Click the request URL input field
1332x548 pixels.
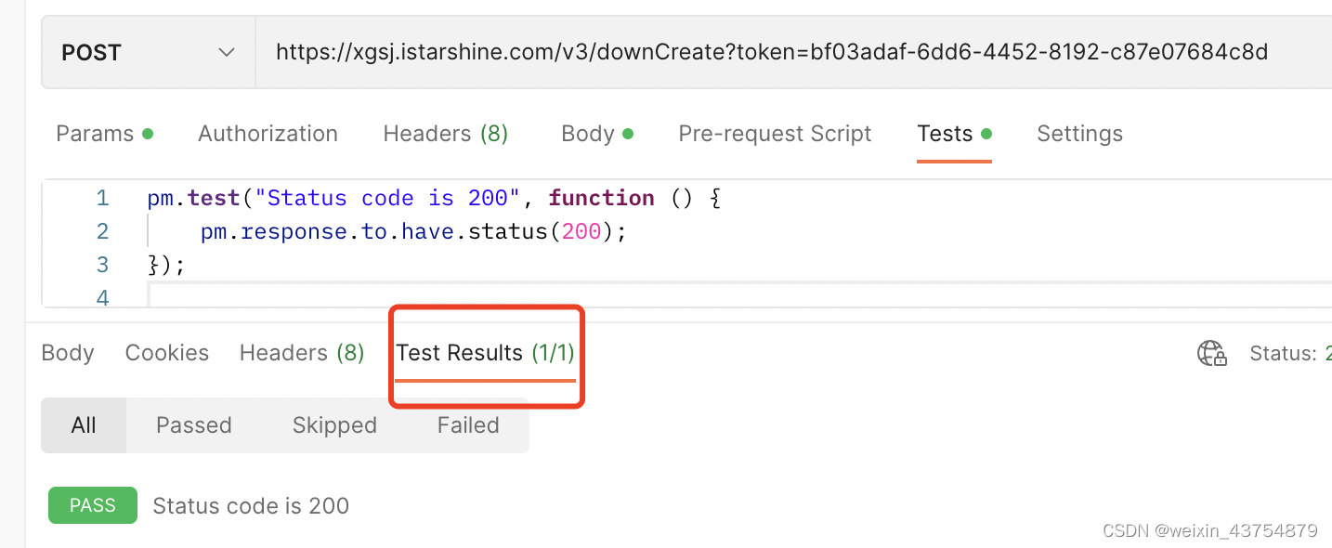point(771,53)
